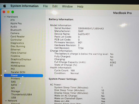Viewport: 139px width, 104px height.
Task: Click the green full screen window button
Action: 13,12
